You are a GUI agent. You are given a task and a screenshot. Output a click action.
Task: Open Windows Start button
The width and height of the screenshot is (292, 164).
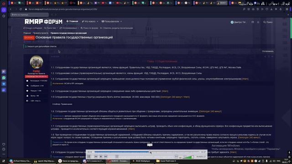(3, 161)
